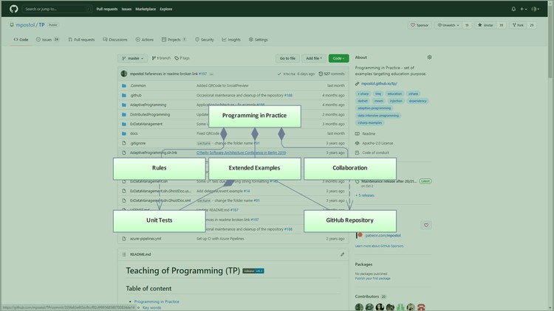Open the Add file dropdown
Screen dimensions: 554x311
(x=314, y=58)
